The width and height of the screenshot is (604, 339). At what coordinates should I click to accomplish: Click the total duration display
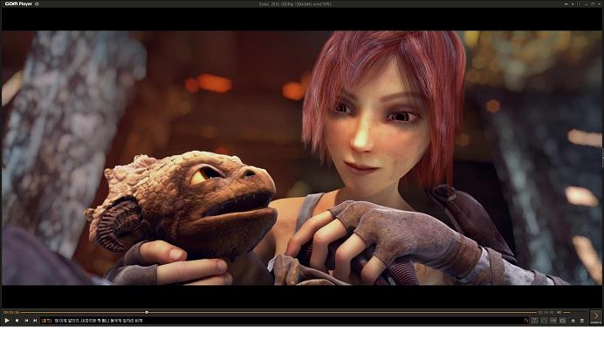coord(546,313)
